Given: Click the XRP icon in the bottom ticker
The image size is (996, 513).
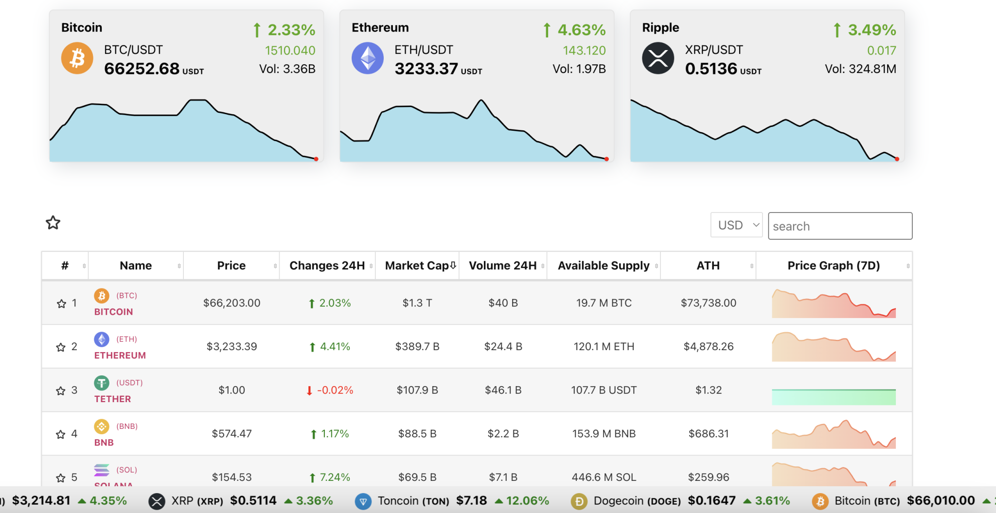Looking at the screenshot, I should click(157, 501).
